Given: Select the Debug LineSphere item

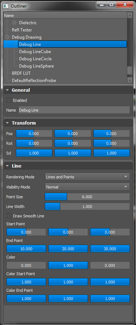Looking at the screenshot, I should (36, 66).
